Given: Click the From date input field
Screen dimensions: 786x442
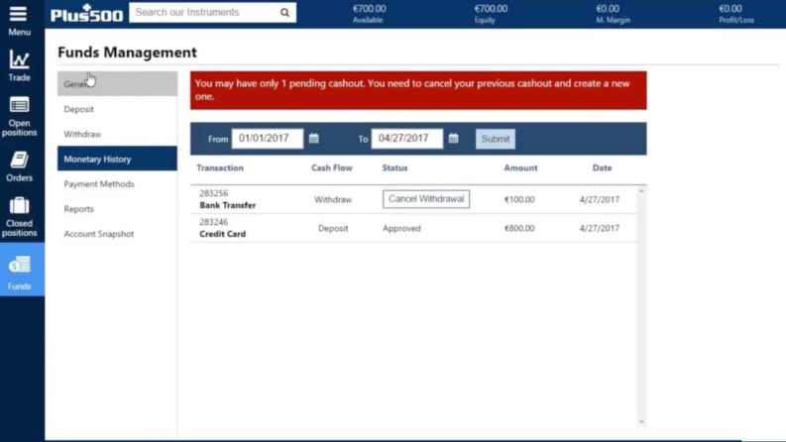Looking at the screenshot, I should 267,139.
